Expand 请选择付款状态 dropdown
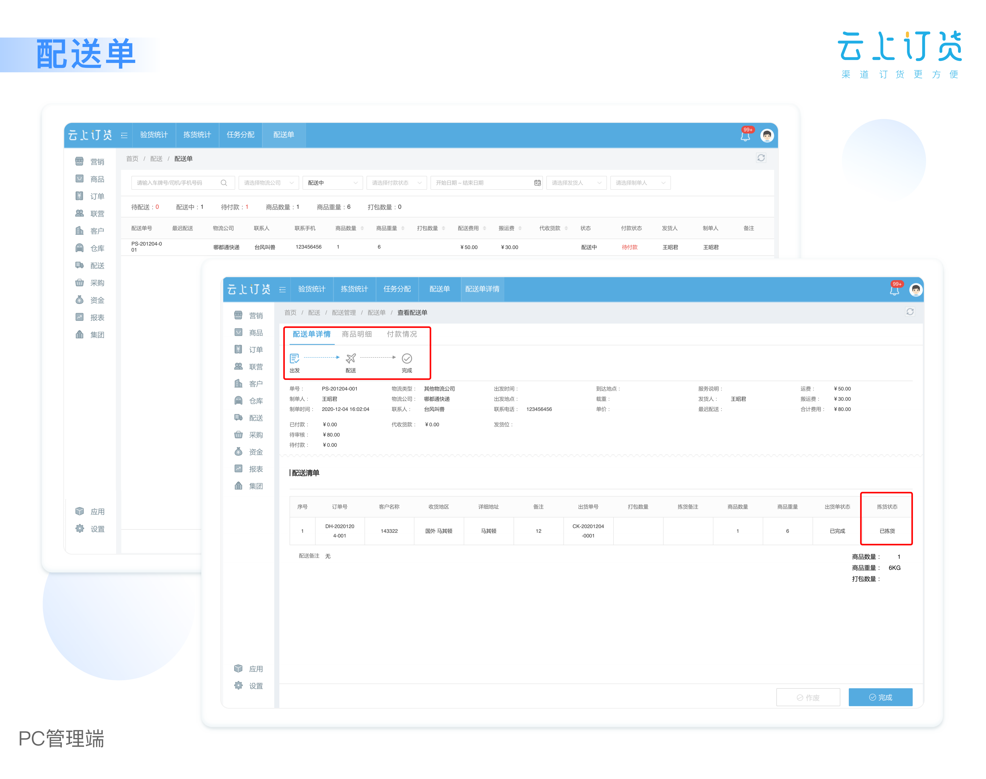 (x=397, y=183)
